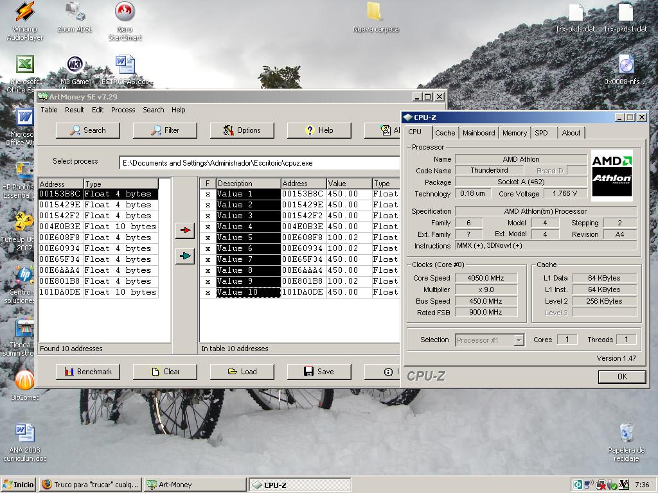The image size is (658, 493).
Task: Toggle freeze checkbox for Value 10
Action: point(208,292)
